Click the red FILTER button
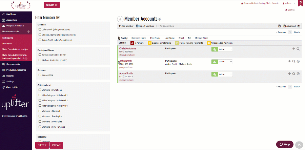 click(42, 145)
